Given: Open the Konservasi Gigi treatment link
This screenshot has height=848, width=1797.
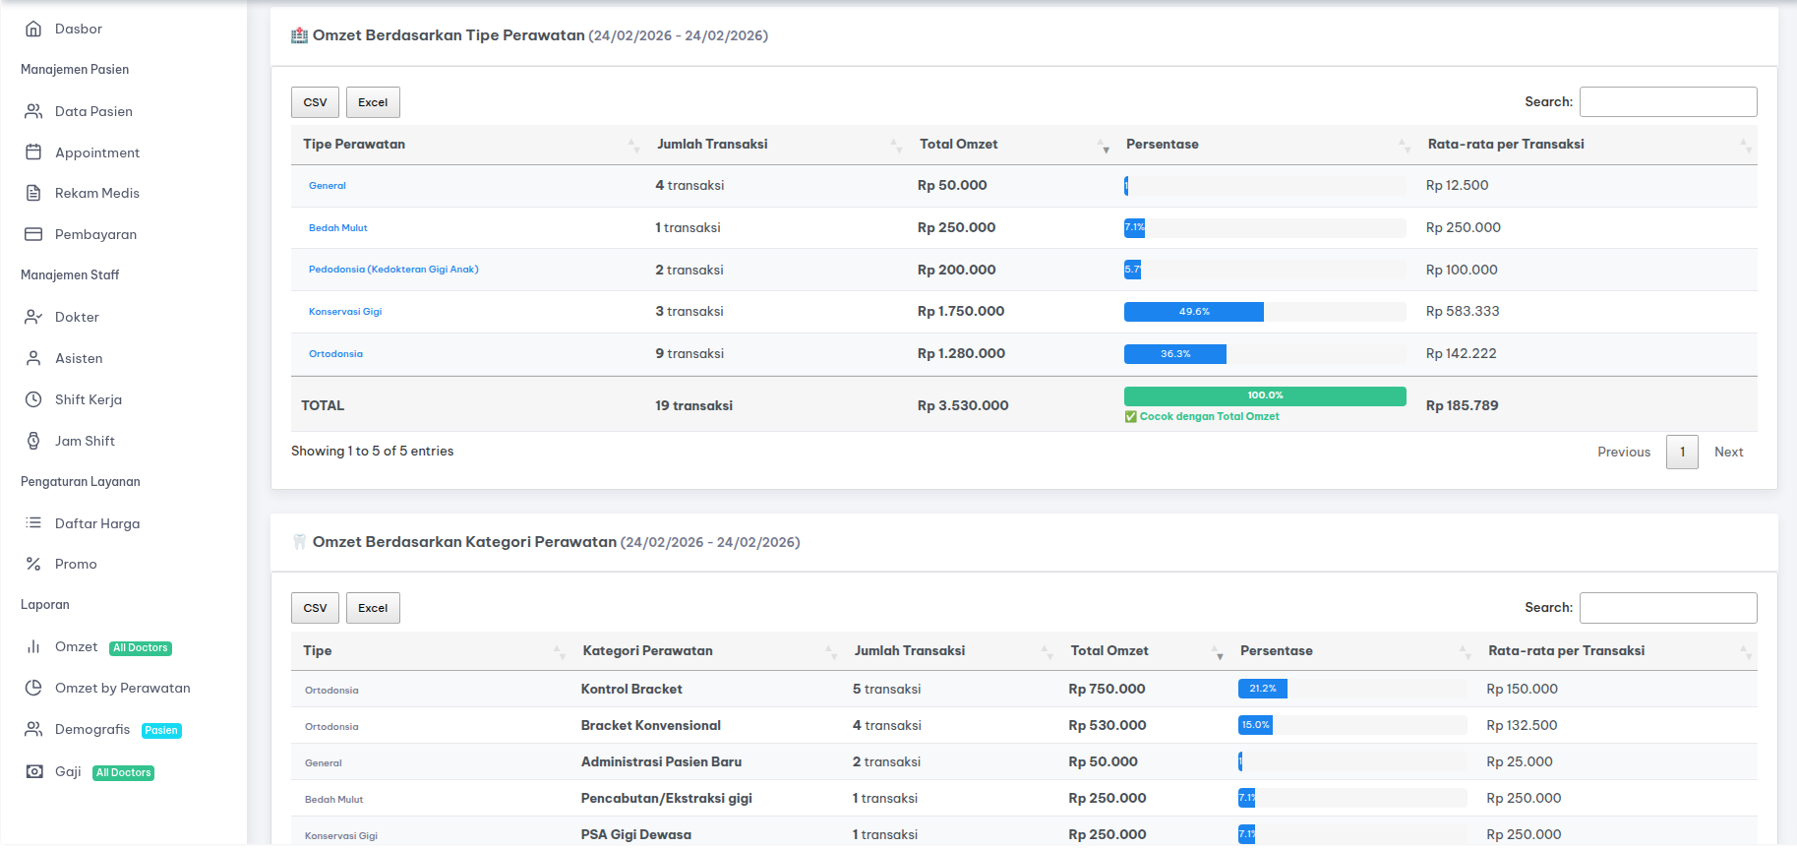Looking at the screenshot, I should (345, 312).
